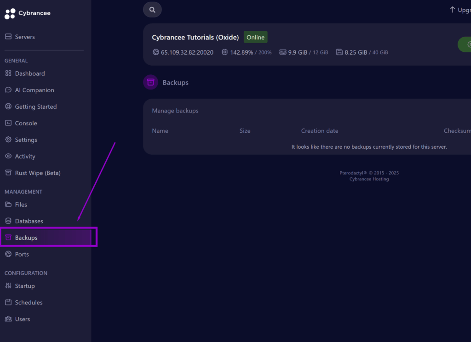Click the purple Backups heading icon

[x=150, y=82]
